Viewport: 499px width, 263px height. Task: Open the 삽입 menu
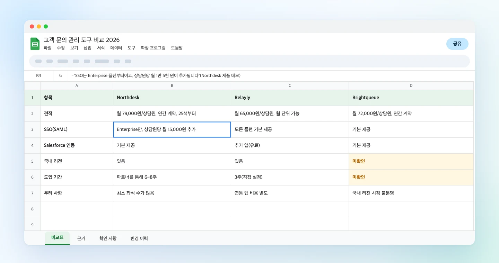pyautogui.click(x=87, y=48)
